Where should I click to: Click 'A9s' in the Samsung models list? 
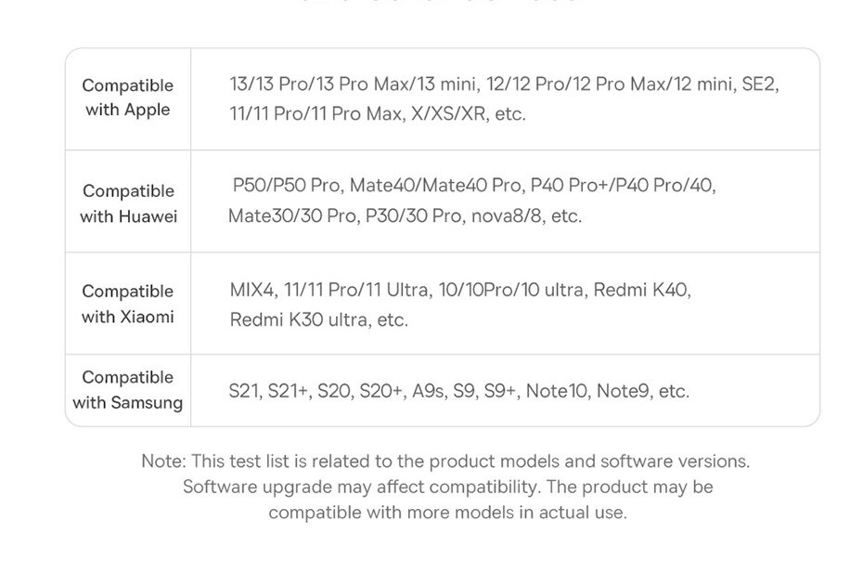(x=428, y=391)
